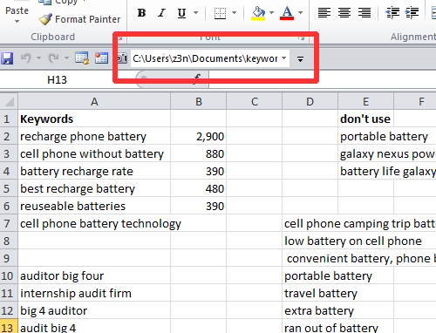Click Paste button

click(17, 10)
